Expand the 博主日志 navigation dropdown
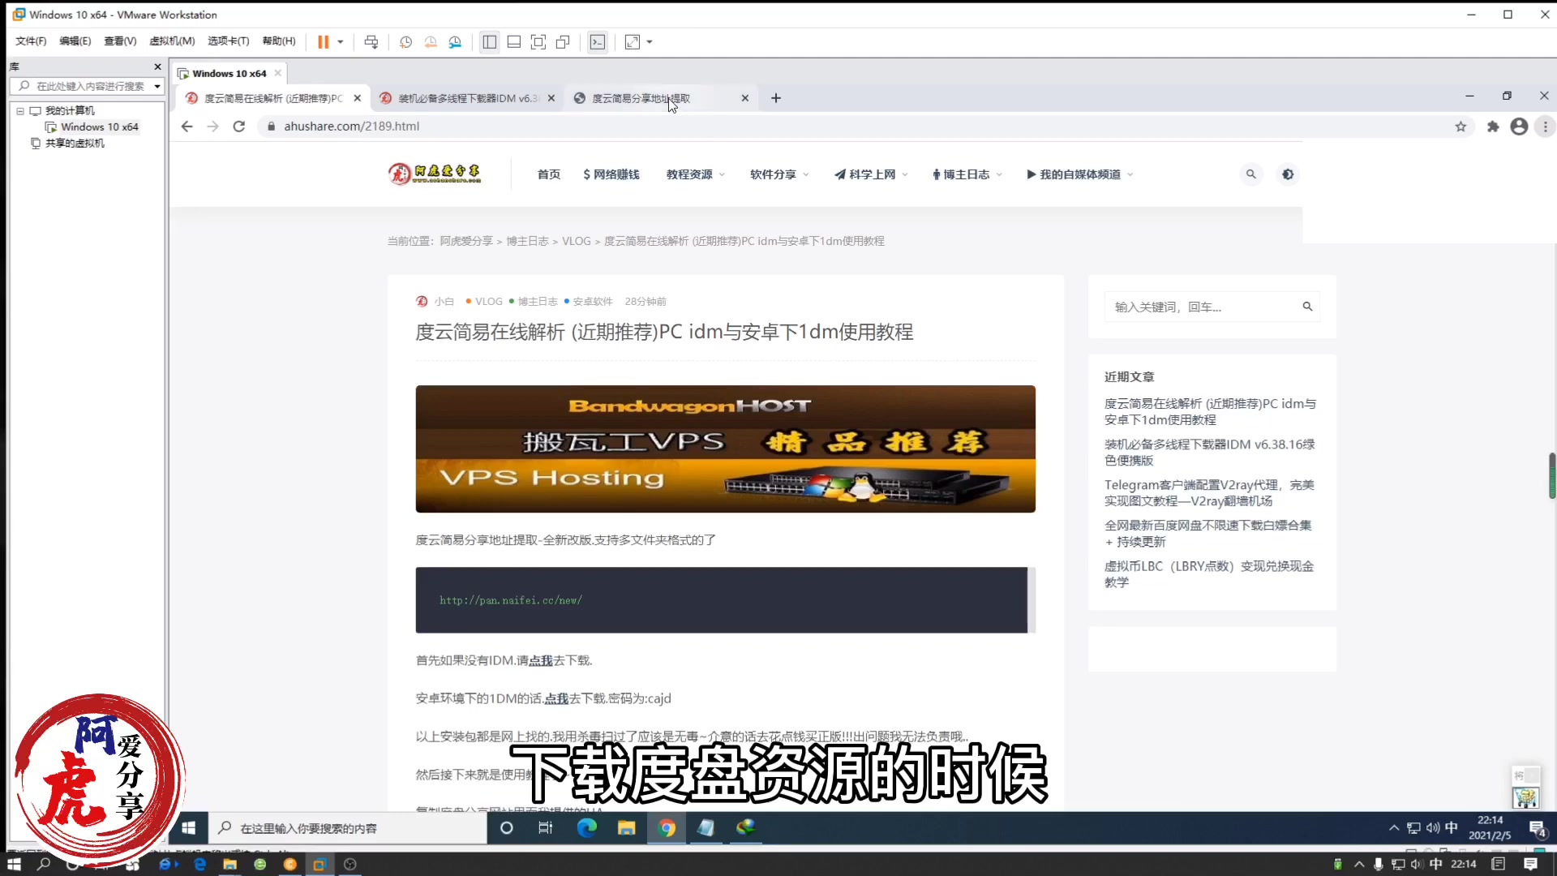Screen dimensions: 1557x876 [967, 174]
